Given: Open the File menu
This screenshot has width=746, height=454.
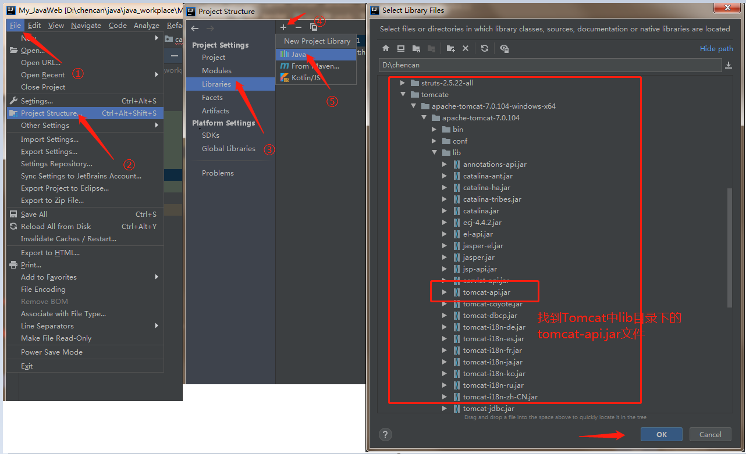Looking at the screenshot, I should point(15,25).
